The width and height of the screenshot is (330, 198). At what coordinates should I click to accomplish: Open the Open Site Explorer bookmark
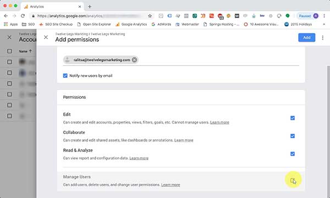[x=94, y=24]
